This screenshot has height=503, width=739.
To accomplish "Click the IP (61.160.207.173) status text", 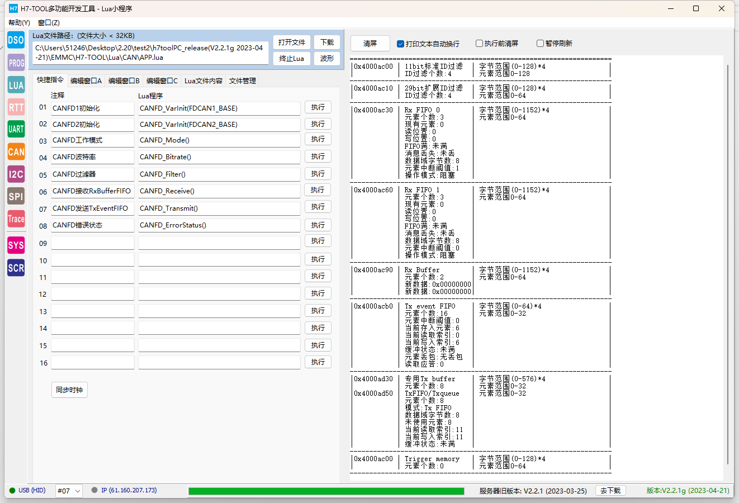I will (129, 490).
